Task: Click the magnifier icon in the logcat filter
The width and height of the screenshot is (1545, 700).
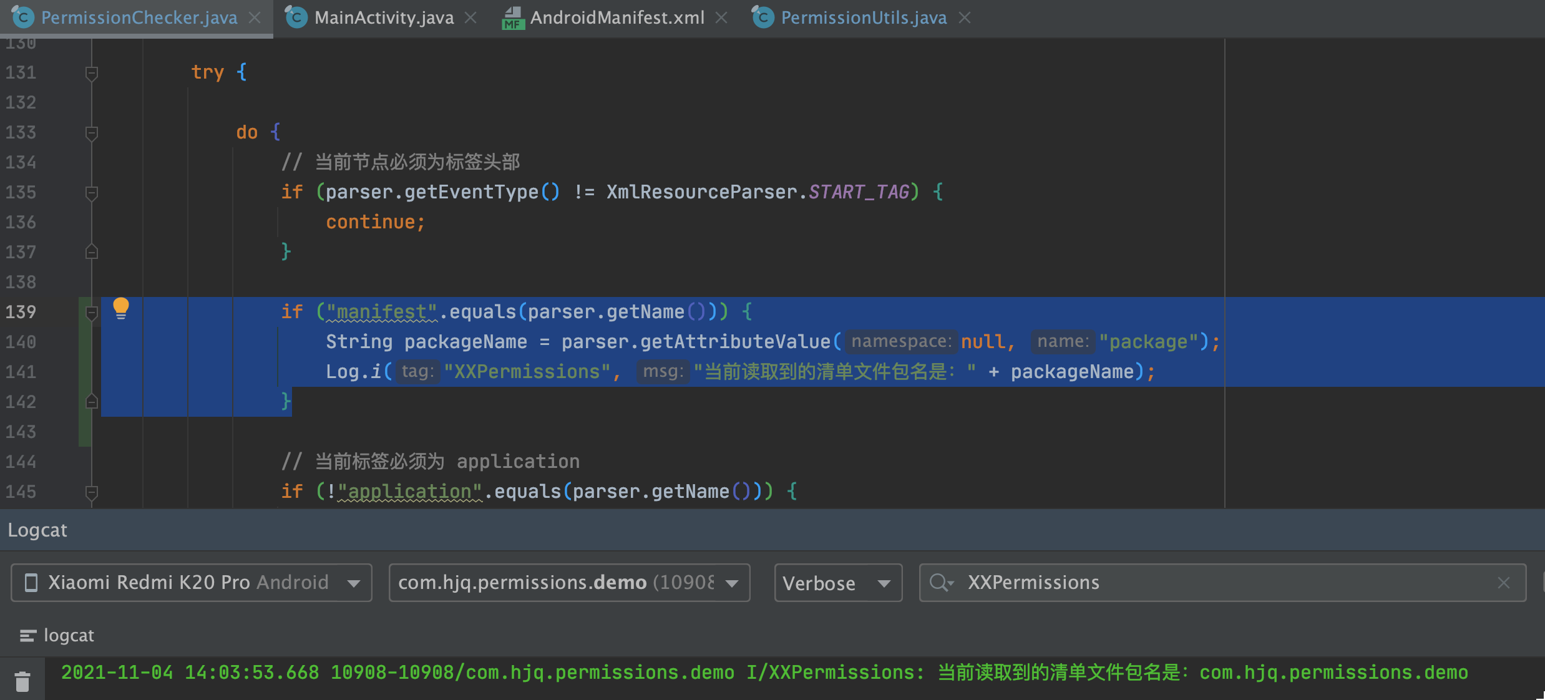Action: 942,583
